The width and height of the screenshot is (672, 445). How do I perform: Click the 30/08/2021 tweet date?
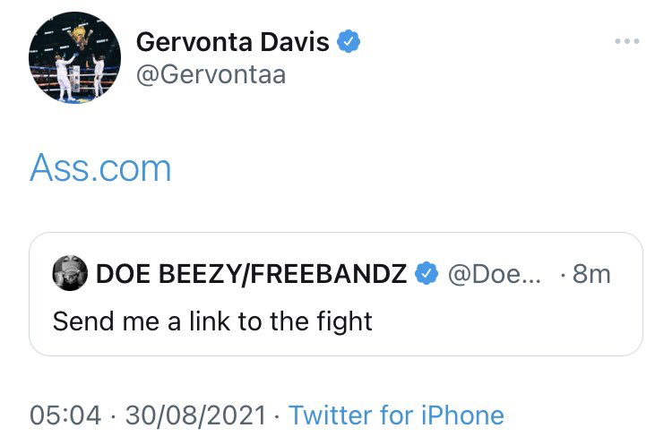(195, 415)
